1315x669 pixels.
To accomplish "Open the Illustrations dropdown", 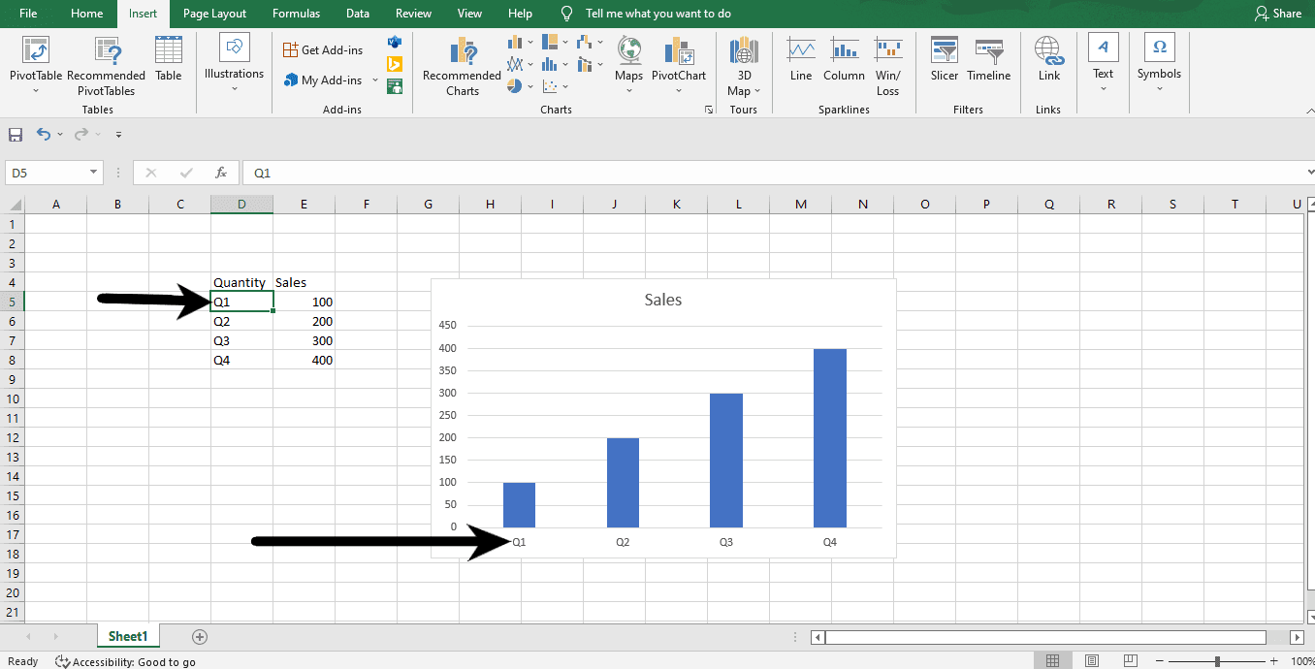I will pos(234,64).
